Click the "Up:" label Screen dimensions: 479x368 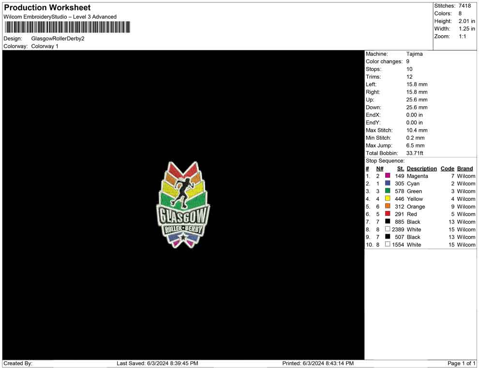click(370, 99)
